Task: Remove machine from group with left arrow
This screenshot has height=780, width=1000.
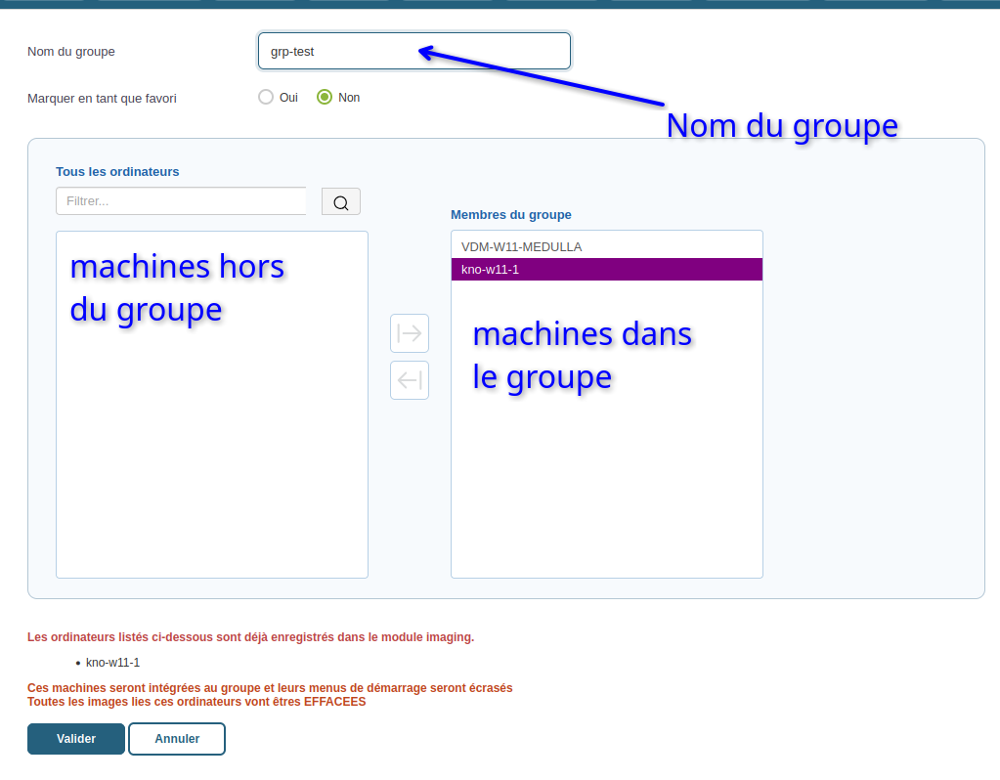Action: 410,380
